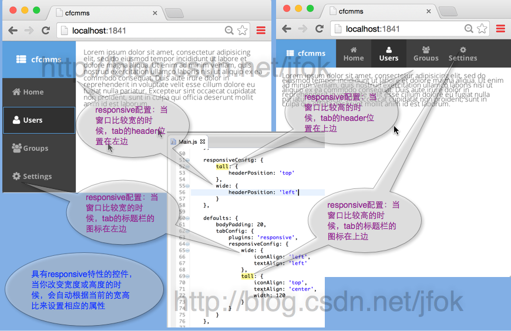Select Settings tab in left sidebar

coord(39,176)
